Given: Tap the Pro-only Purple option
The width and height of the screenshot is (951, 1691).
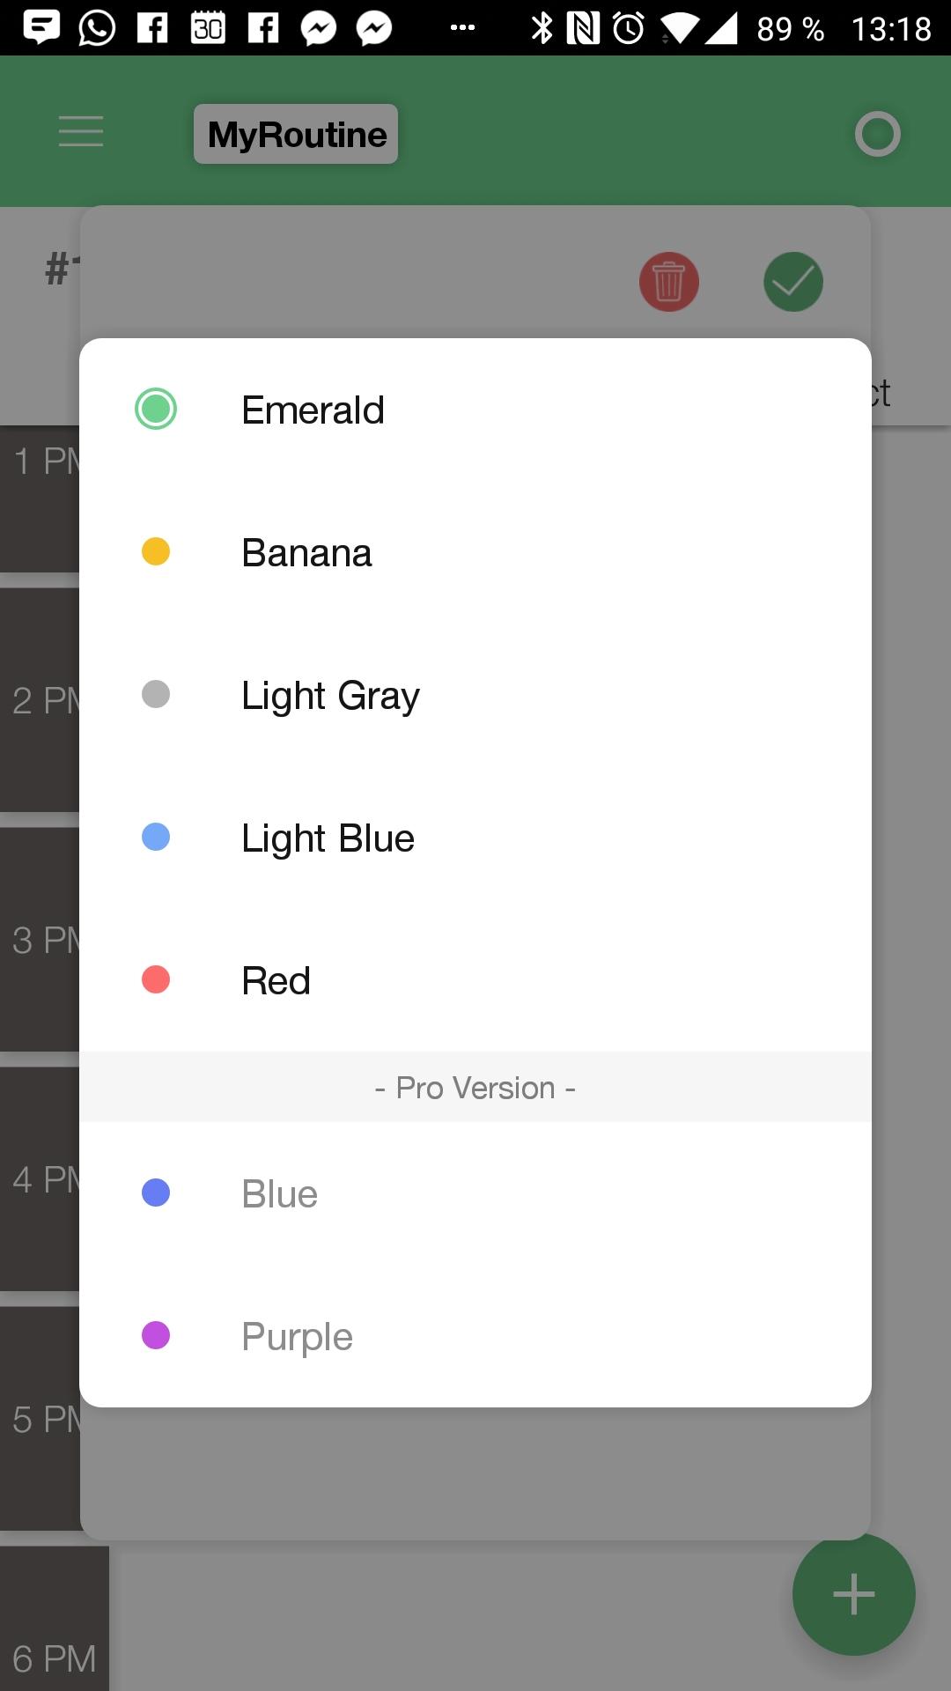Looking at the screenshot, I should pyautogui.click(x=475, y=1336).
